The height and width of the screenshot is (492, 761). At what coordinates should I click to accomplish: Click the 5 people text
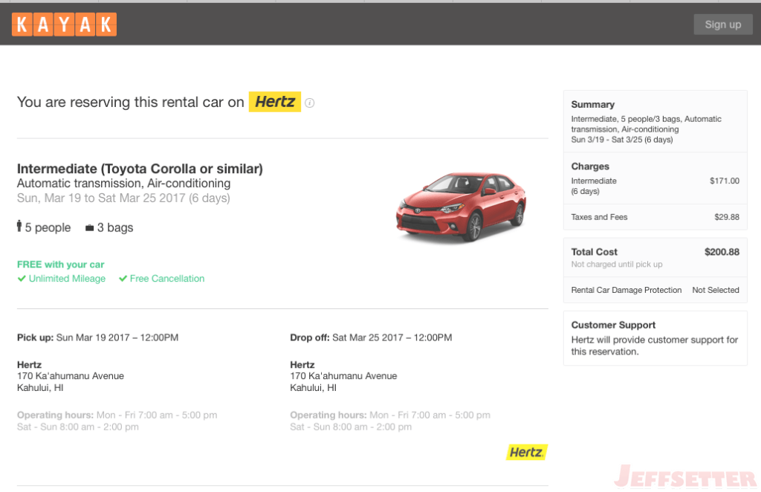(x=48, y=227)
